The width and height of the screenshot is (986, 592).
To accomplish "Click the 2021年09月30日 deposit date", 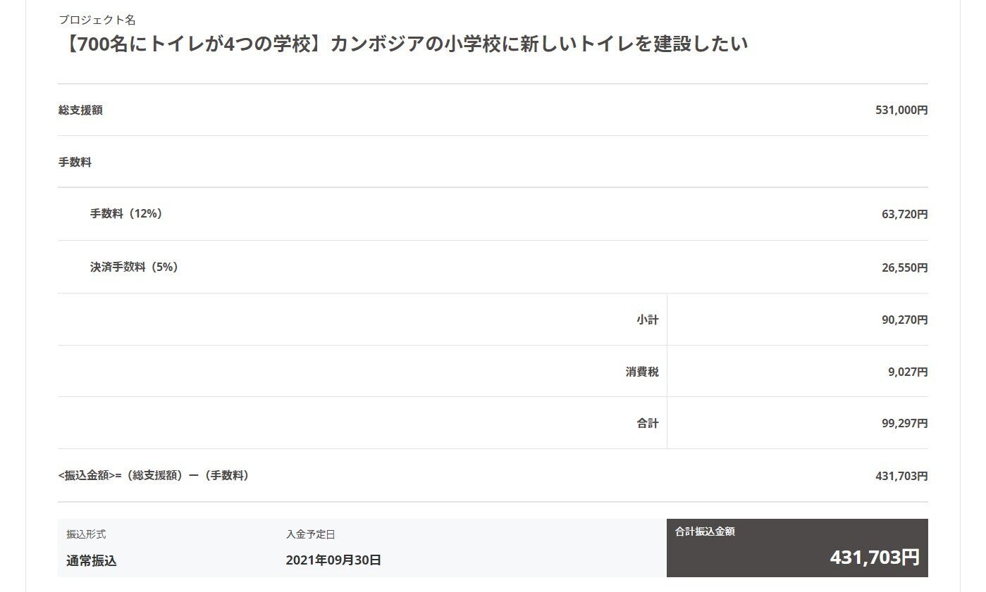I will pos(333,561).
